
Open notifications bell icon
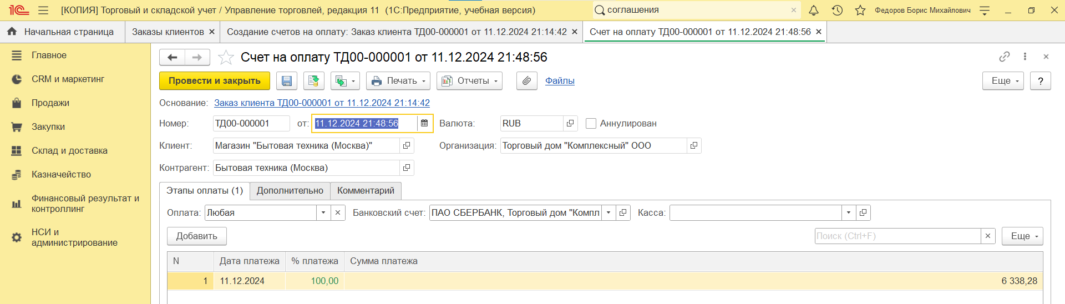tap(813, 10)
